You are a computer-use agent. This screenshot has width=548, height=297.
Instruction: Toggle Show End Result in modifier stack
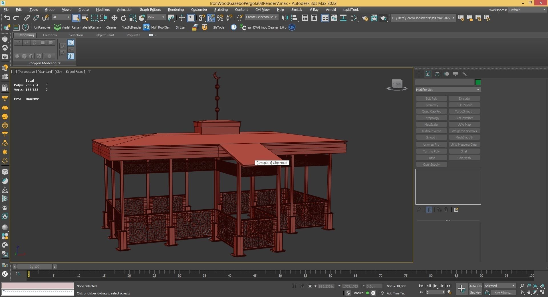pyautogui.click(x=429, y=210)
